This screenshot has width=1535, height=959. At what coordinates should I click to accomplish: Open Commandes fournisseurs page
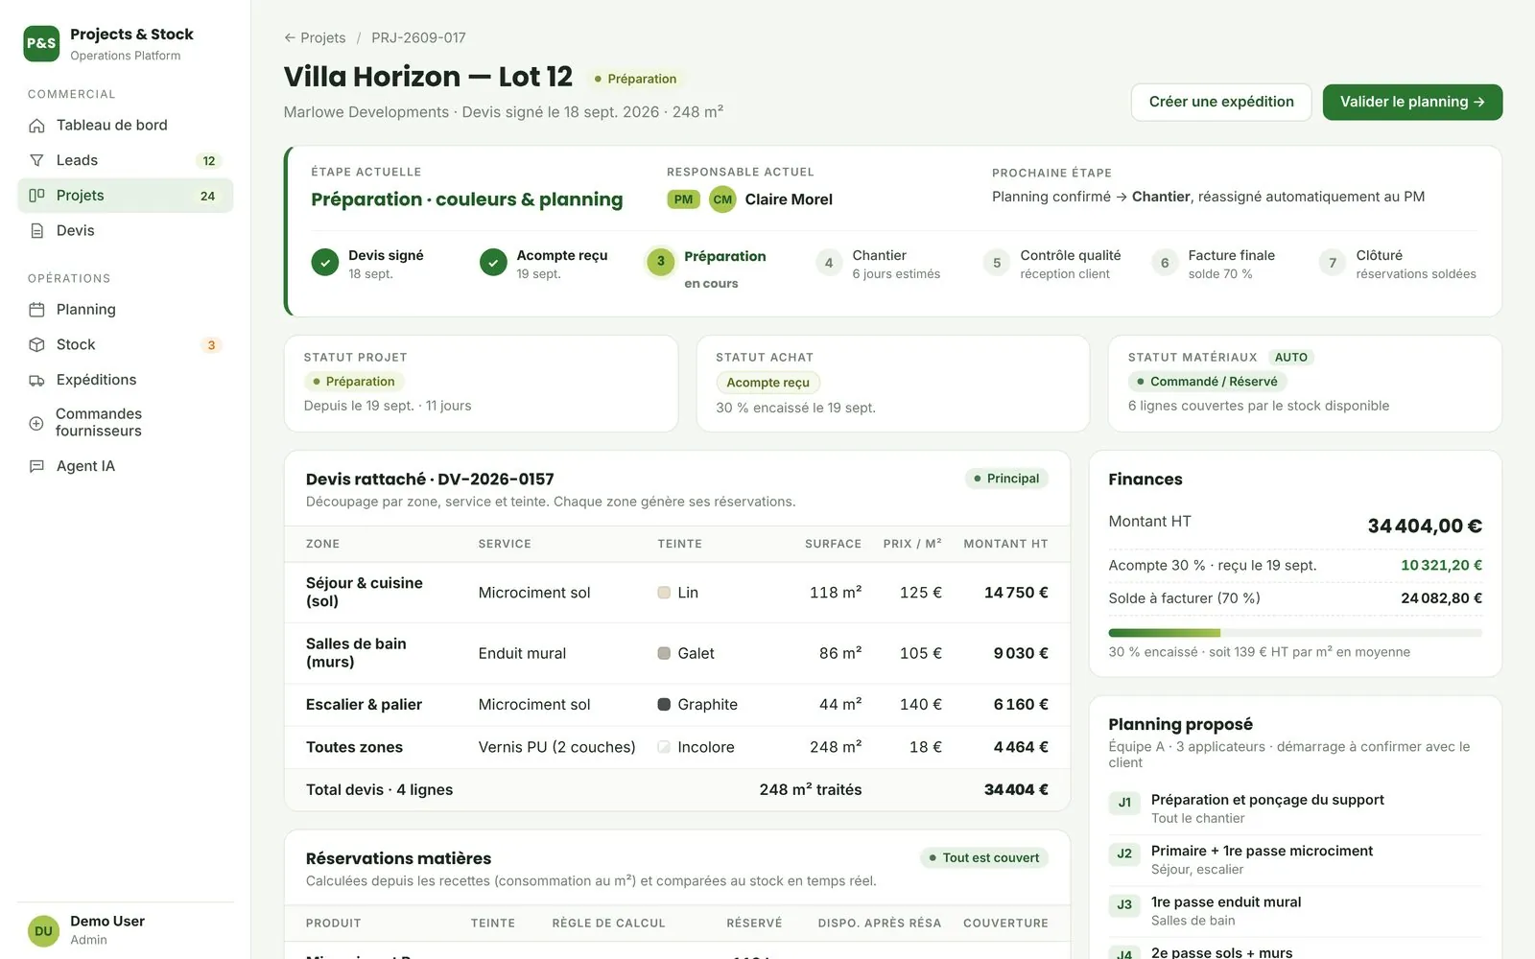pos(126,423)
